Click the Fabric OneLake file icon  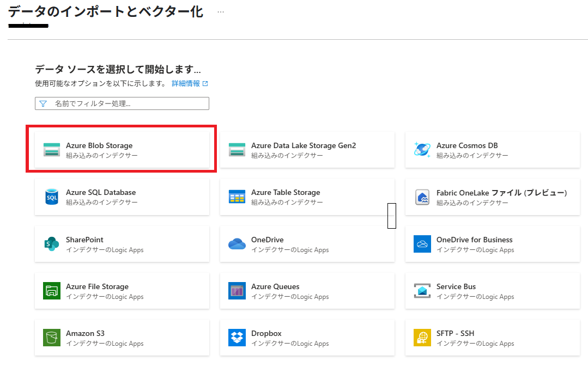422,197
